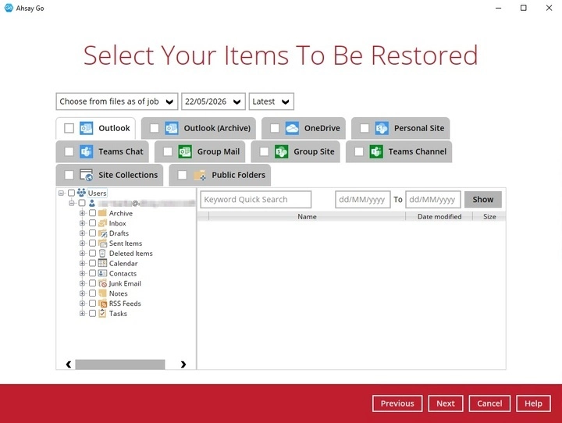Switch to the Teams Channel tab

pos(399,151)
